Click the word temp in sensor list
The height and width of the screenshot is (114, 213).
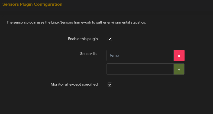[x=115, y=56]
